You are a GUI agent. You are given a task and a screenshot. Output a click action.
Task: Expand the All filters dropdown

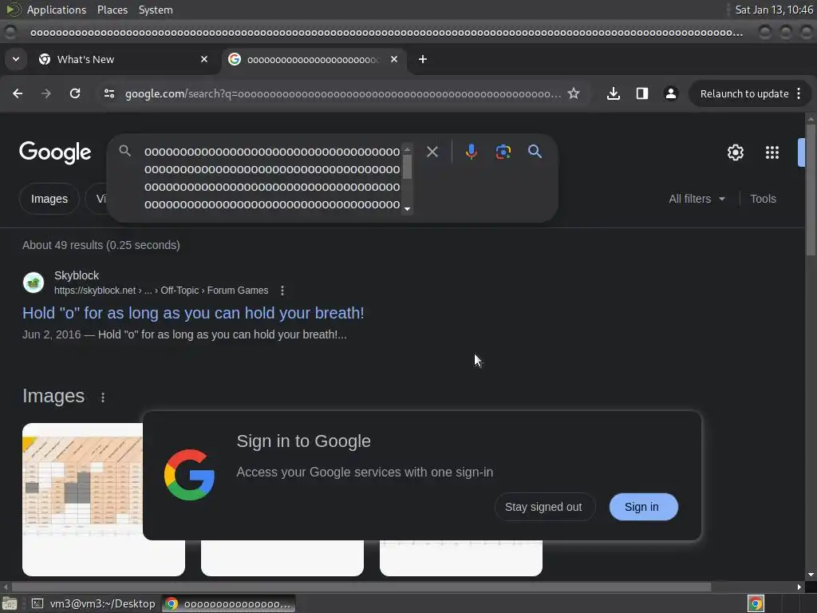(697, 199)
